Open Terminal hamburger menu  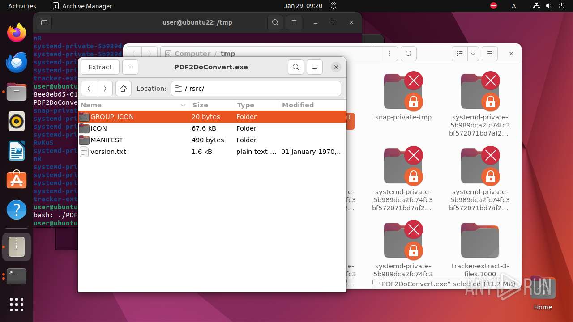294,22
